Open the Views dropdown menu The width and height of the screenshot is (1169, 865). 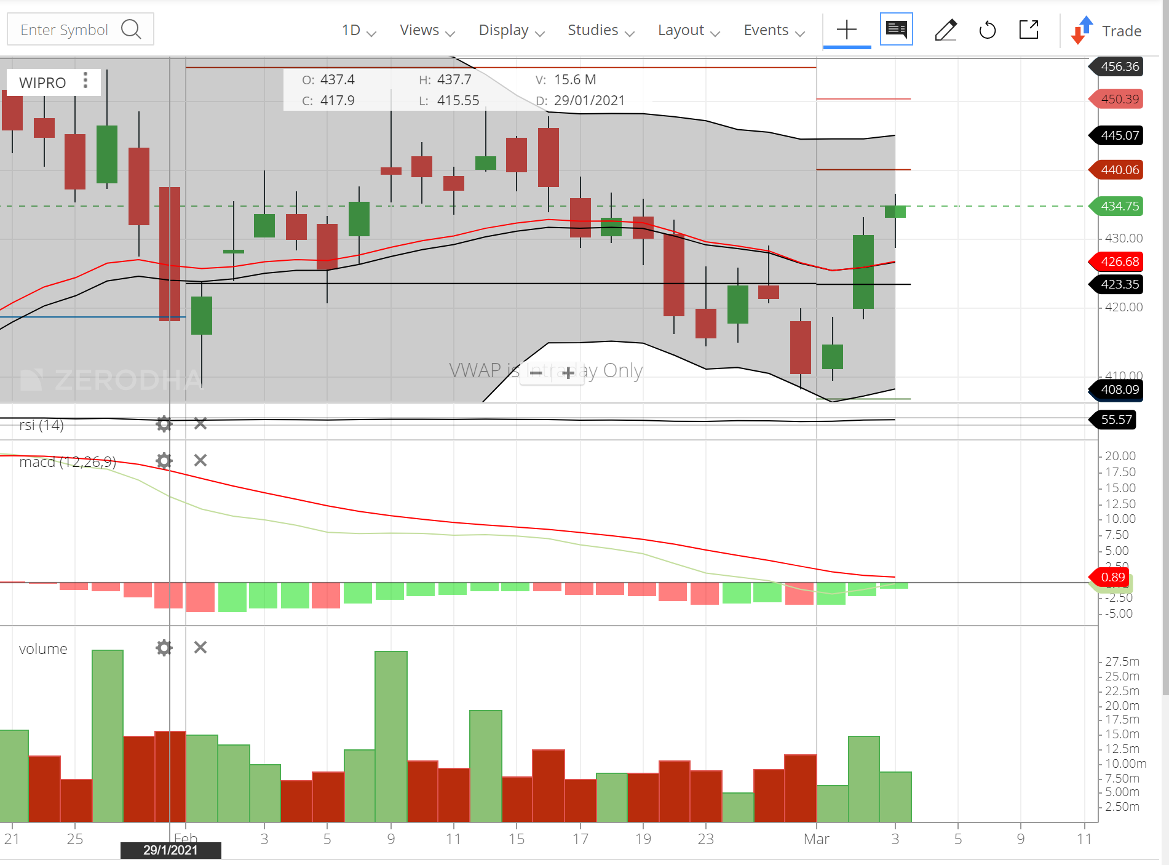click(427, 30)
